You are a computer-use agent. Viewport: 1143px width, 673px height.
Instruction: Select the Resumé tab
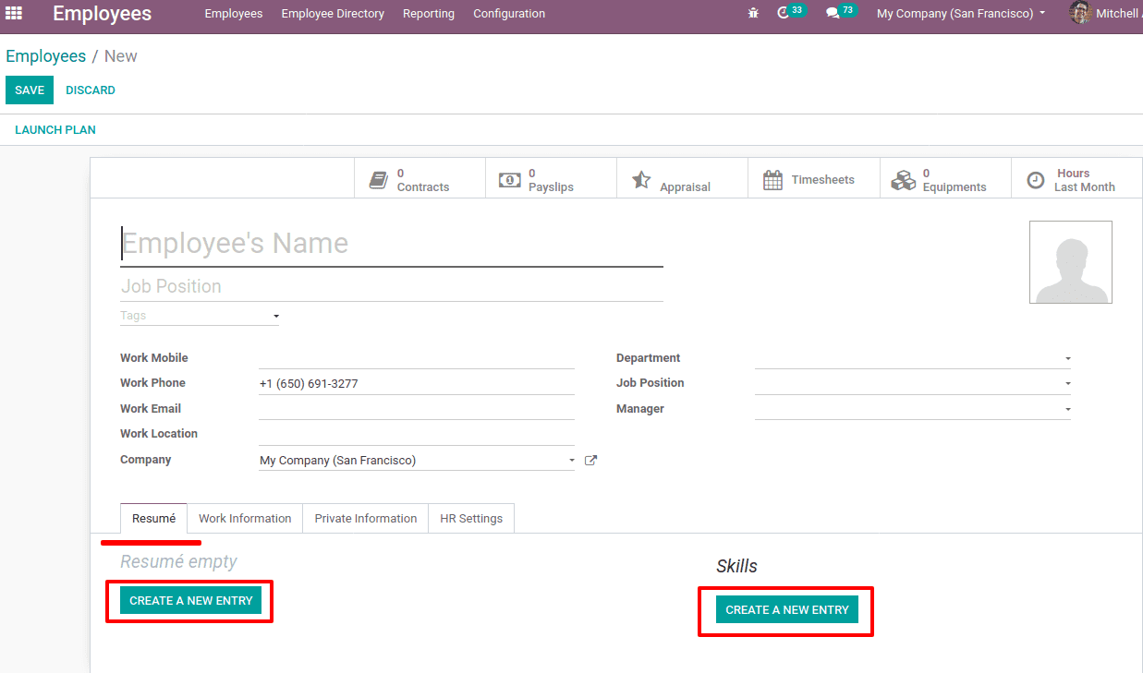[153, 518]
